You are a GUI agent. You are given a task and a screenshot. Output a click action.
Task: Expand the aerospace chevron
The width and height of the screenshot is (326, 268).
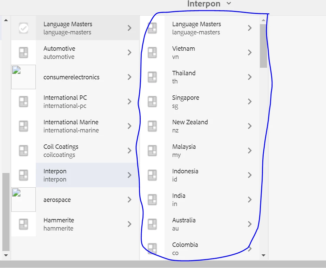(129, 200)
